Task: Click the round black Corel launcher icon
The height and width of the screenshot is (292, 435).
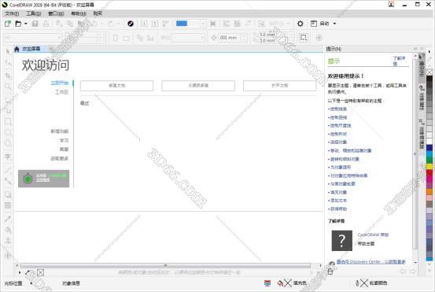Action: pos(131,24)
